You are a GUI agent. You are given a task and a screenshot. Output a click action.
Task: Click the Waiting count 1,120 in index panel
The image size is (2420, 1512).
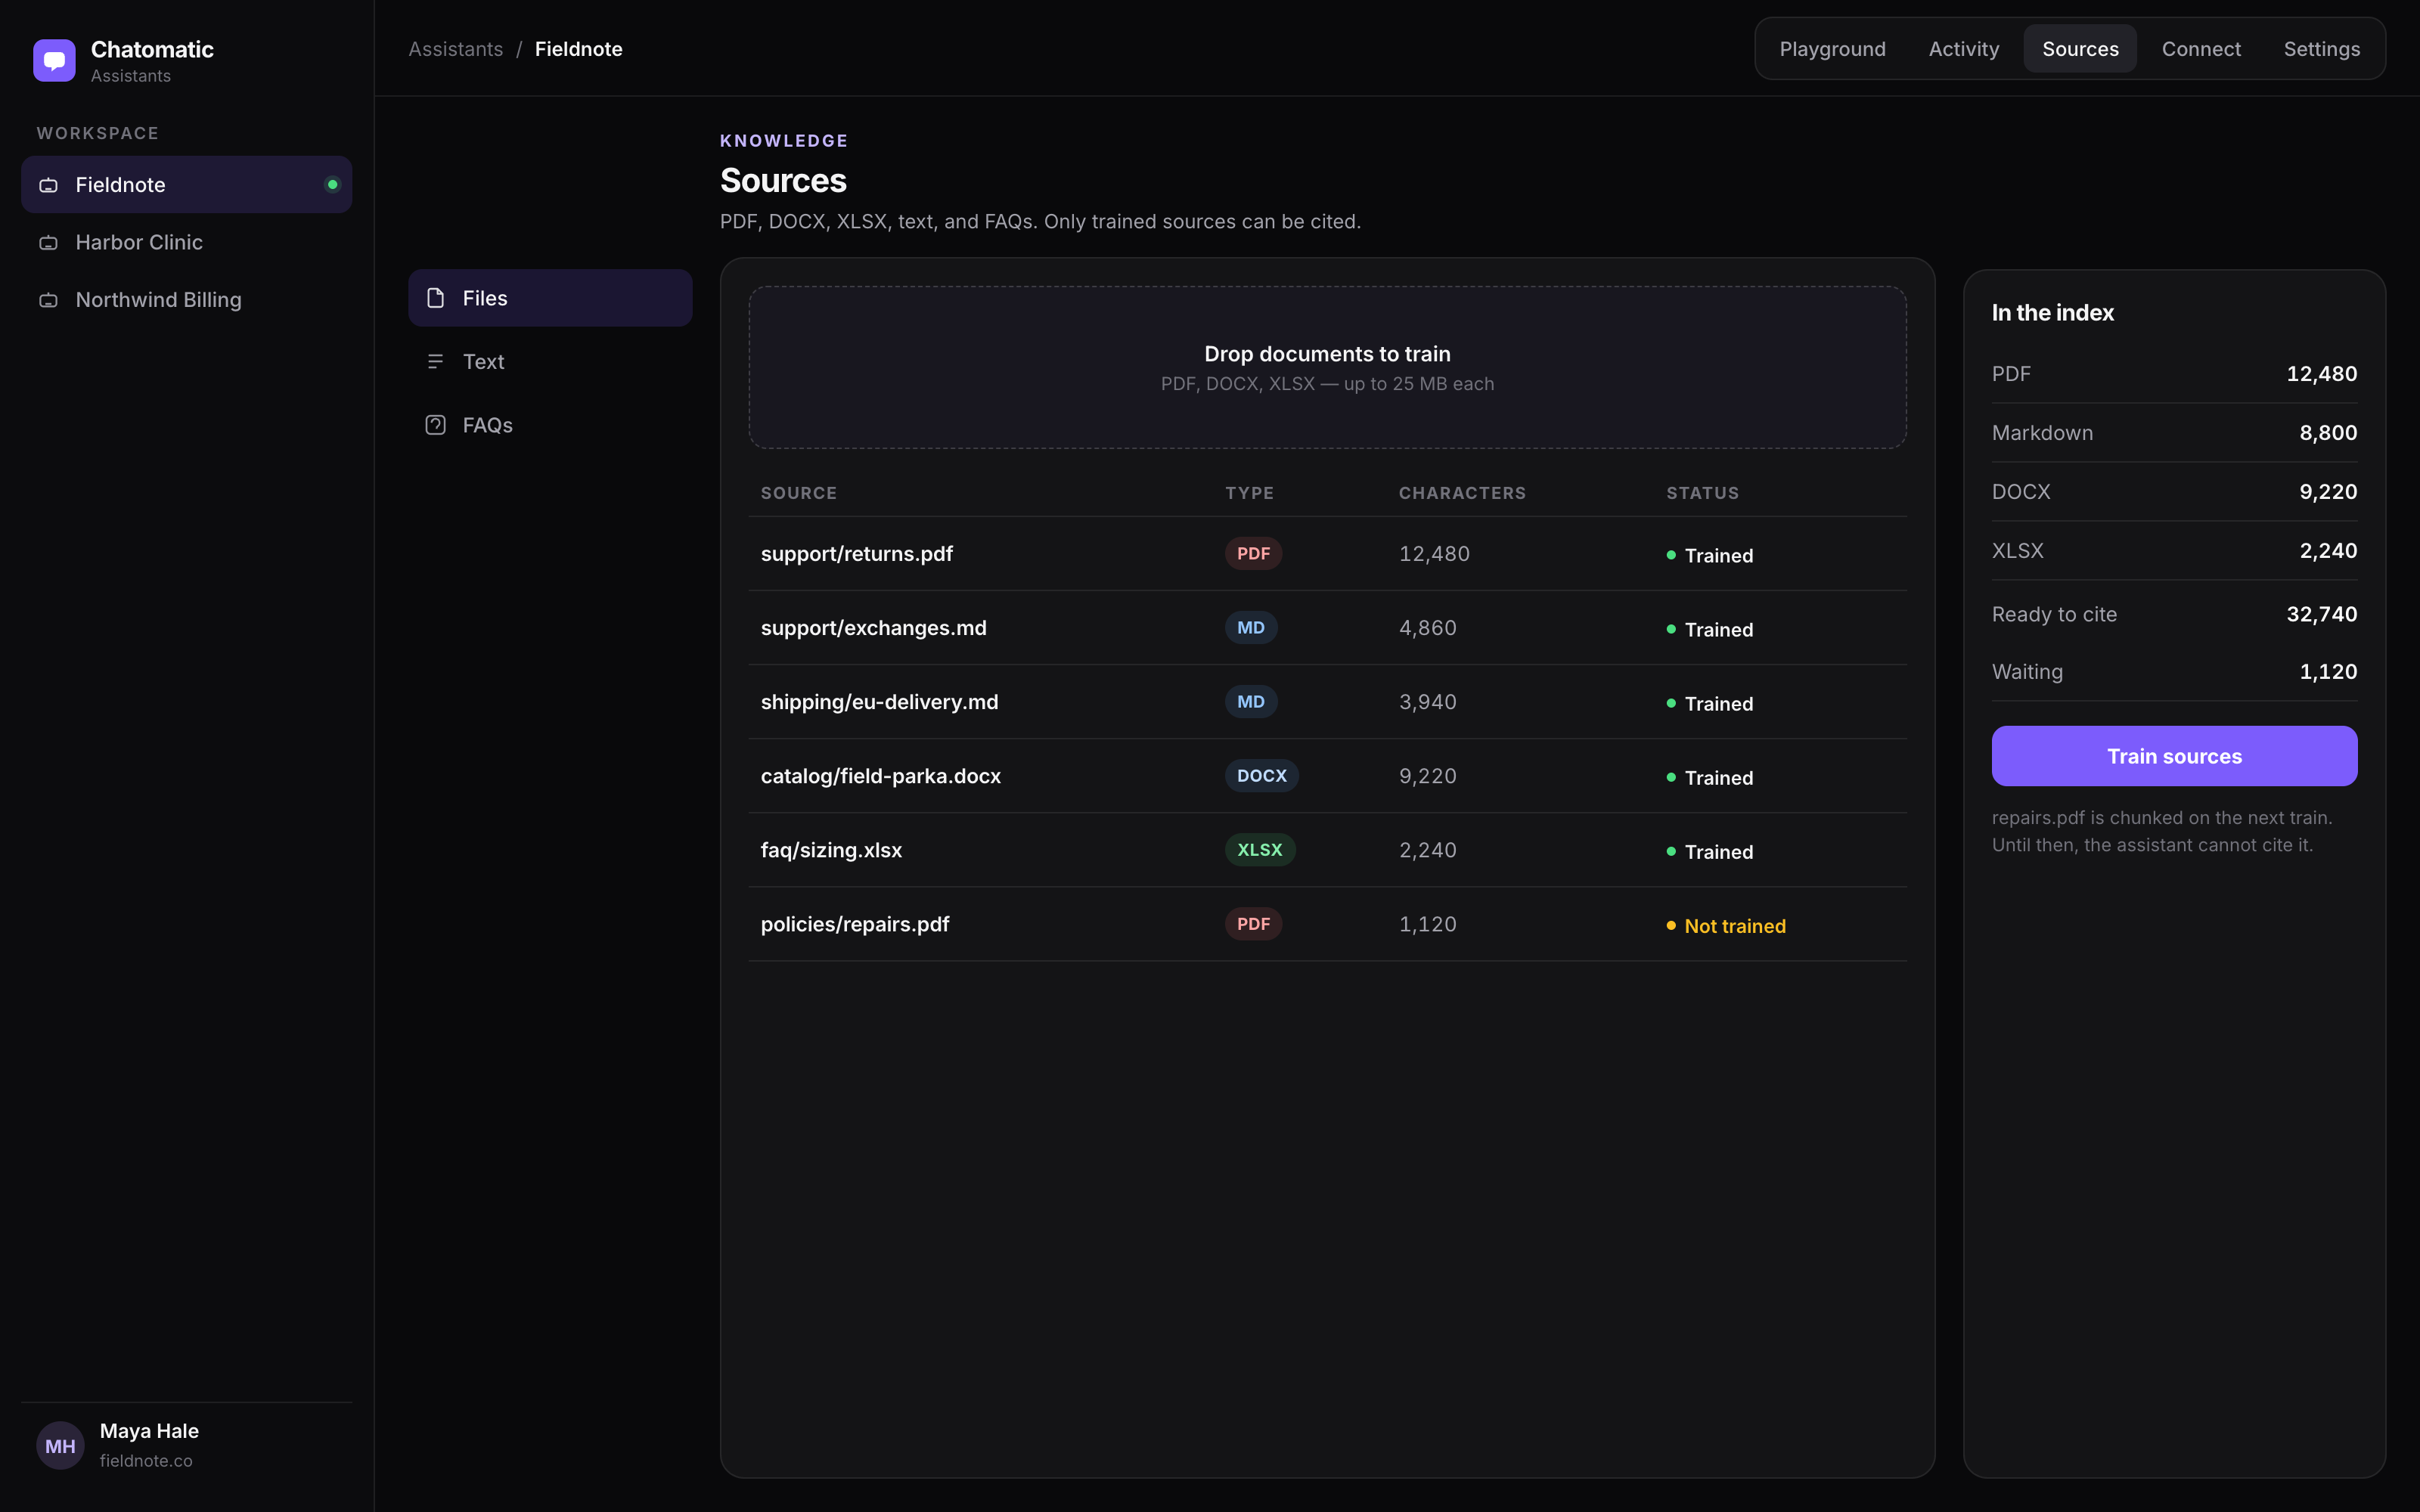coord(2328,672)
